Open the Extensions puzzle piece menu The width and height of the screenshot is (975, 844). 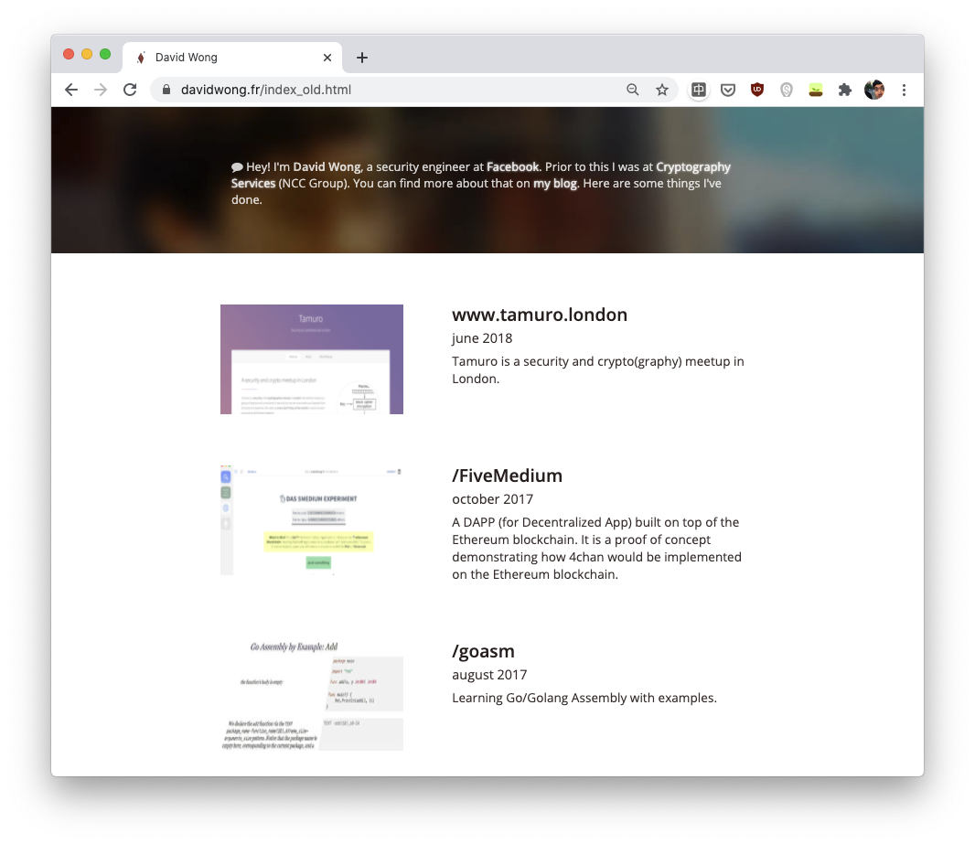[844, 90]
